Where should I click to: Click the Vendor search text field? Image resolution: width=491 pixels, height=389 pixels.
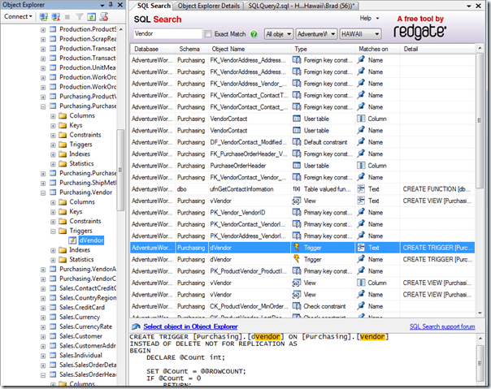pos(167,35)
